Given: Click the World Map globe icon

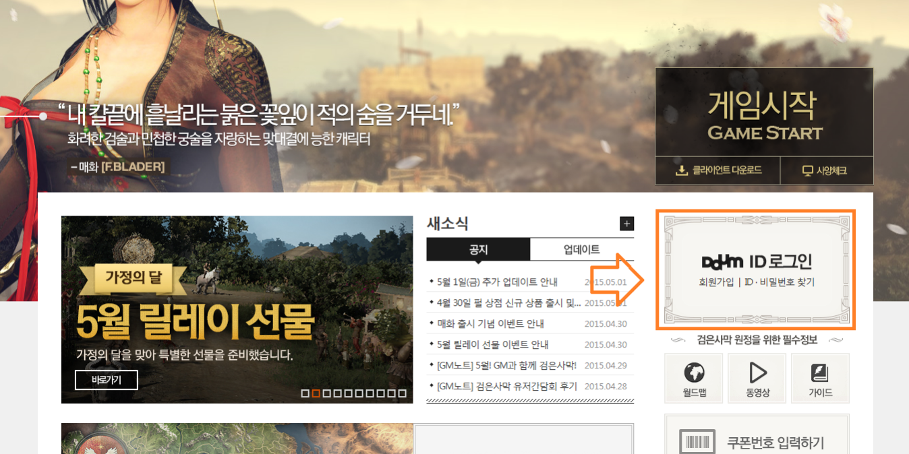Looking at the screenshot, I should (693, 372).
